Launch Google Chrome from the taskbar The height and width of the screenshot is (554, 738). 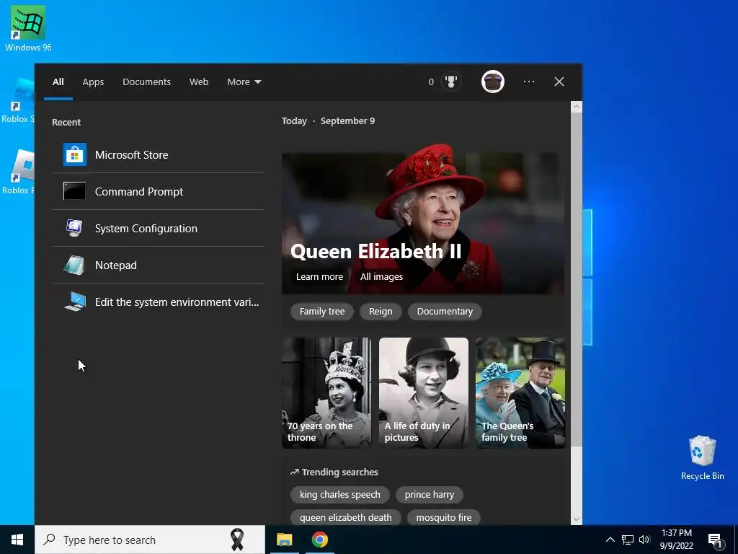pos(319,540)
